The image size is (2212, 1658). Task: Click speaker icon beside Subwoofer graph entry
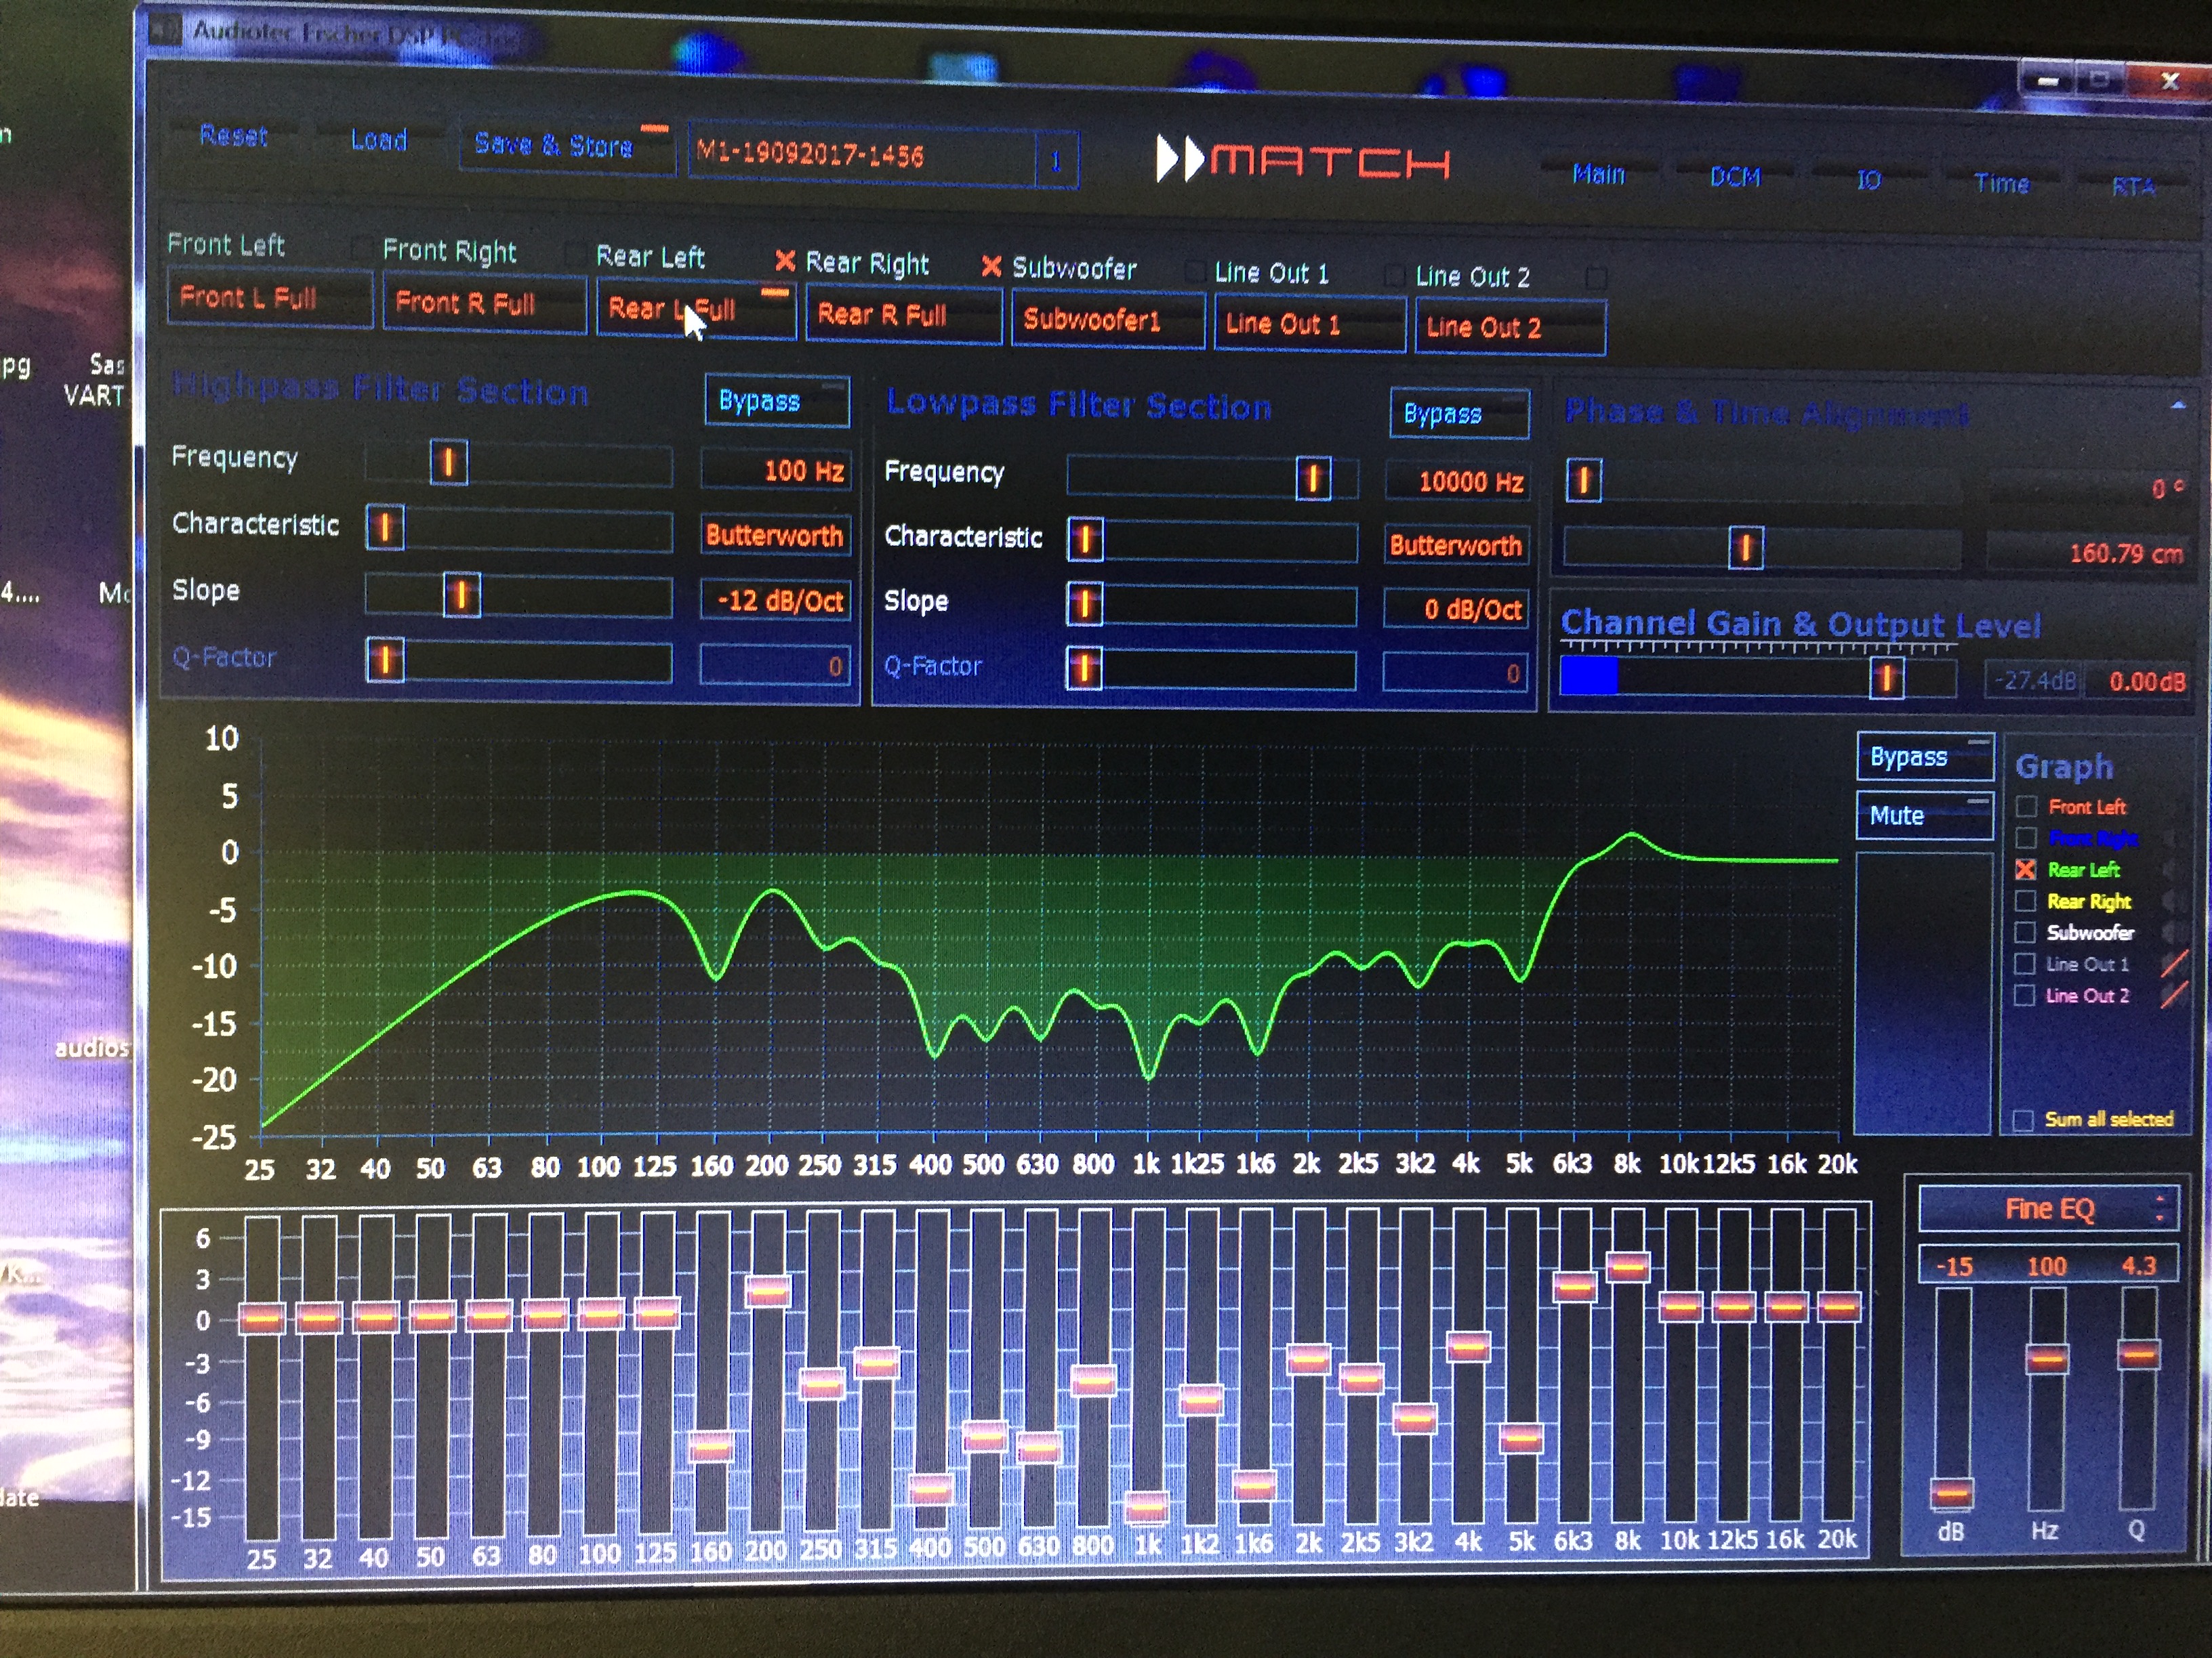[2171, 933]
